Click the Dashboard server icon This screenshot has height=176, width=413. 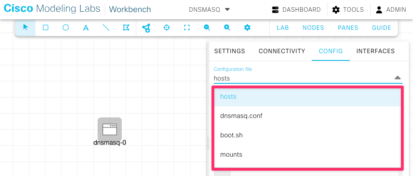275,10
